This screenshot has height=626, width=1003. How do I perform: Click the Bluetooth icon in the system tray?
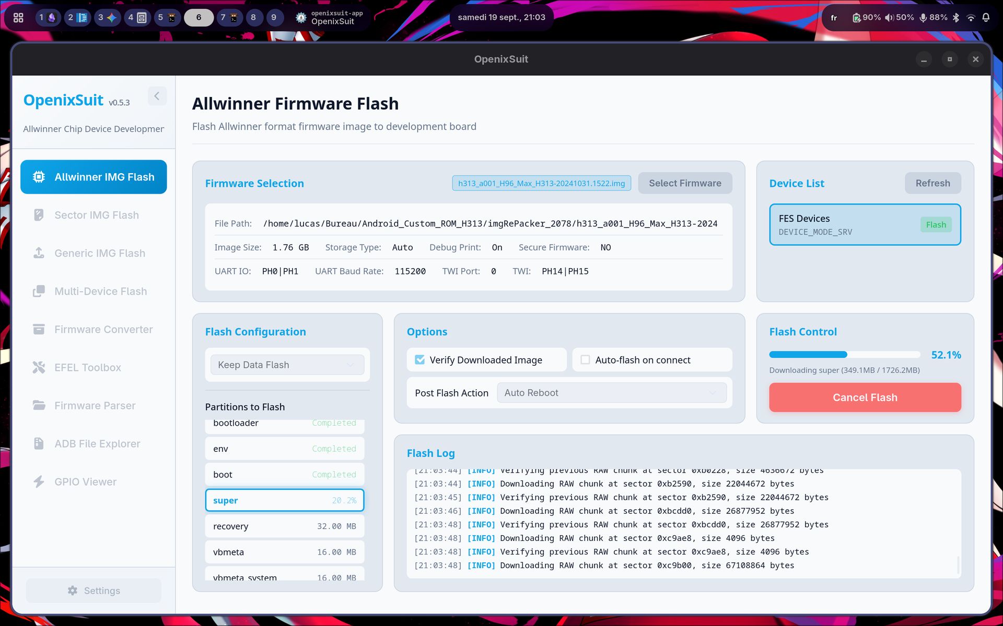click(956, 17)
